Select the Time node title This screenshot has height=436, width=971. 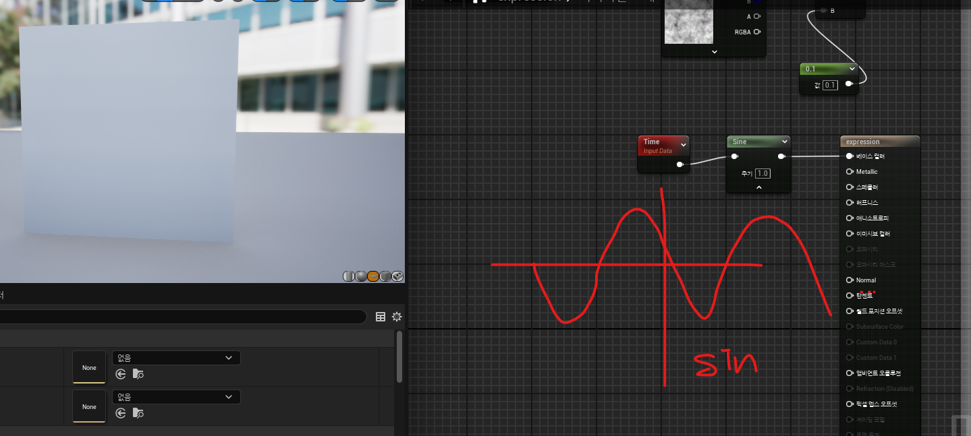click(x=651, y=142)
